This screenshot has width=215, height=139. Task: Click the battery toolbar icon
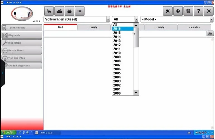69,11
